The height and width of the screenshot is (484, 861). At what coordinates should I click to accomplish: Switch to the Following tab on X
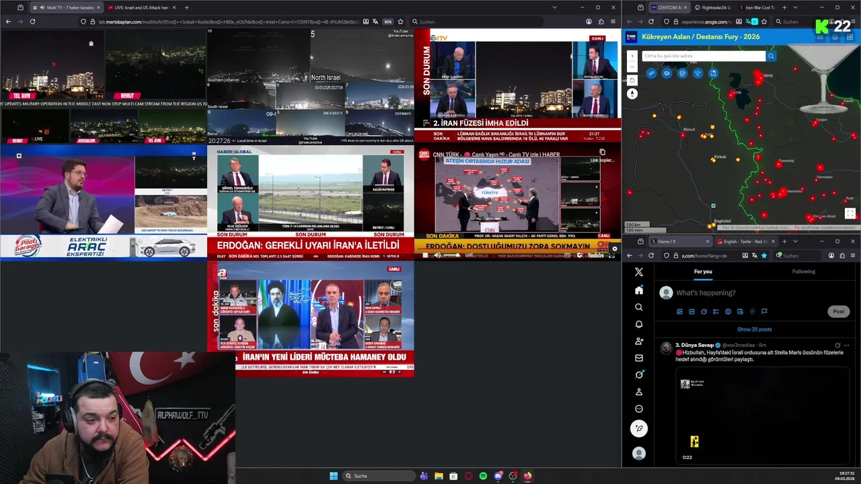pyautogui.click(x=803, y=272)
